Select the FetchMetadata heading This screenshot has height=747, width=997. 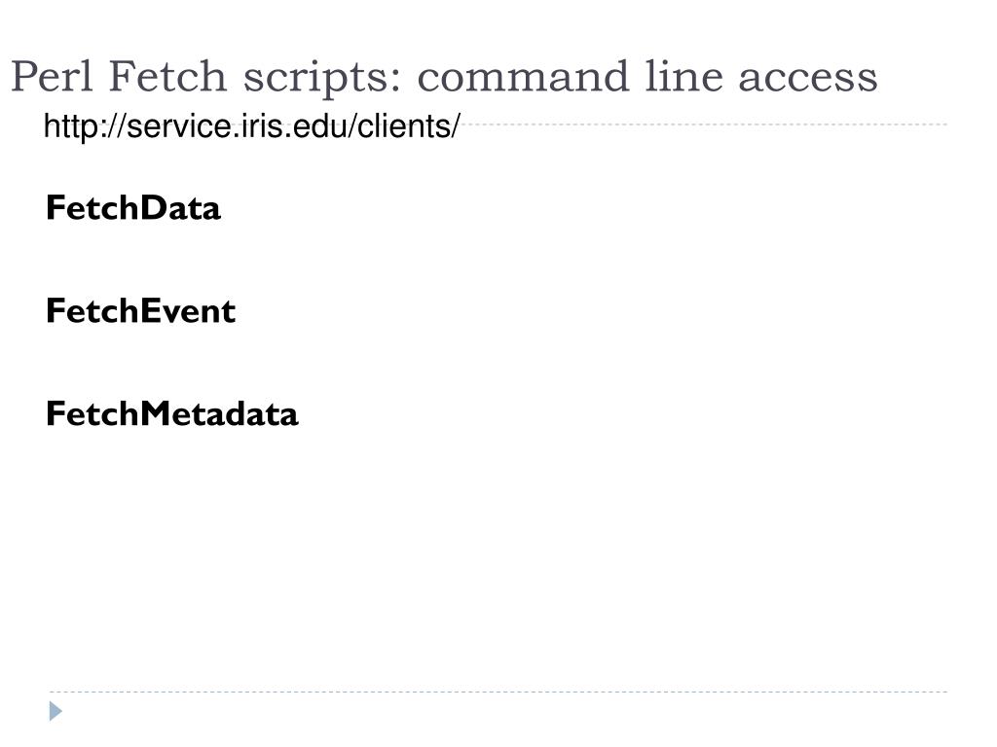point(171,413)
